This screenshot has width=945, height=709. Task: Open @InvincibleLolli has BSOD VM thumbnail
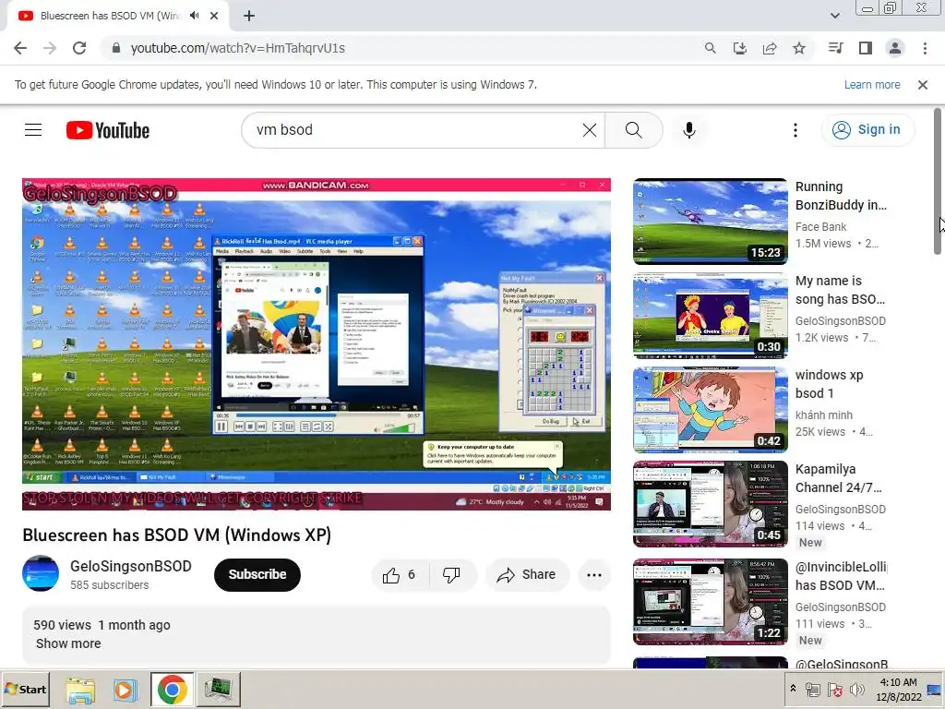coord(710,602)
